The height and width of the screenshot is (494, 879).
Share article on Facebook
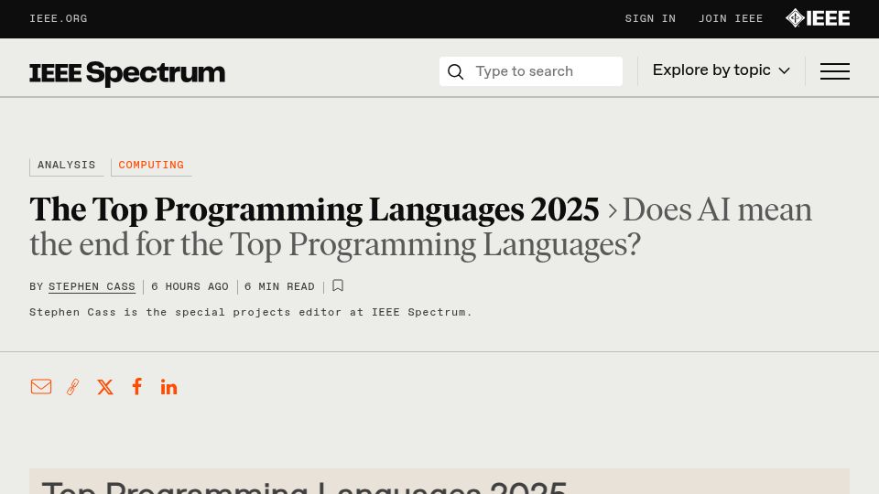[136, 386]
